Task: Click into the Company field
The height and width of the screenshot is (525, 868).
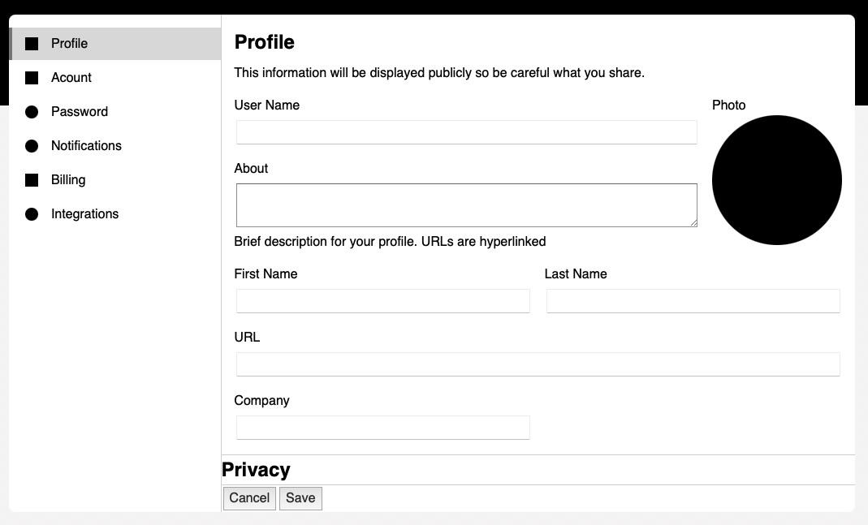Action: tap(382, 427)
